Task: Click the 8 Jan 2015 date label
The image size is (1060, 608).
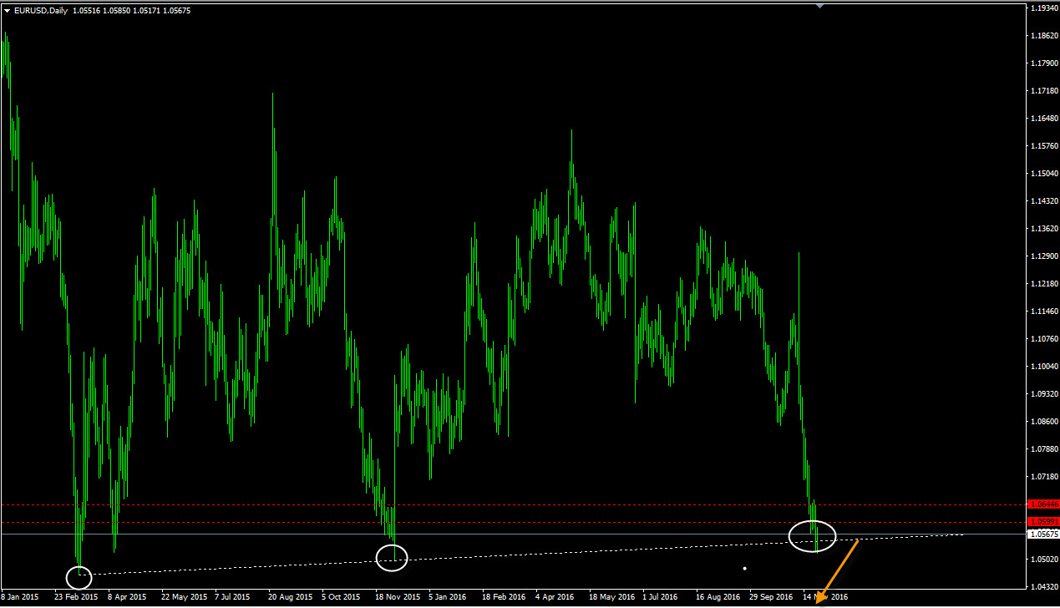Action: click(x=20, y=597)
